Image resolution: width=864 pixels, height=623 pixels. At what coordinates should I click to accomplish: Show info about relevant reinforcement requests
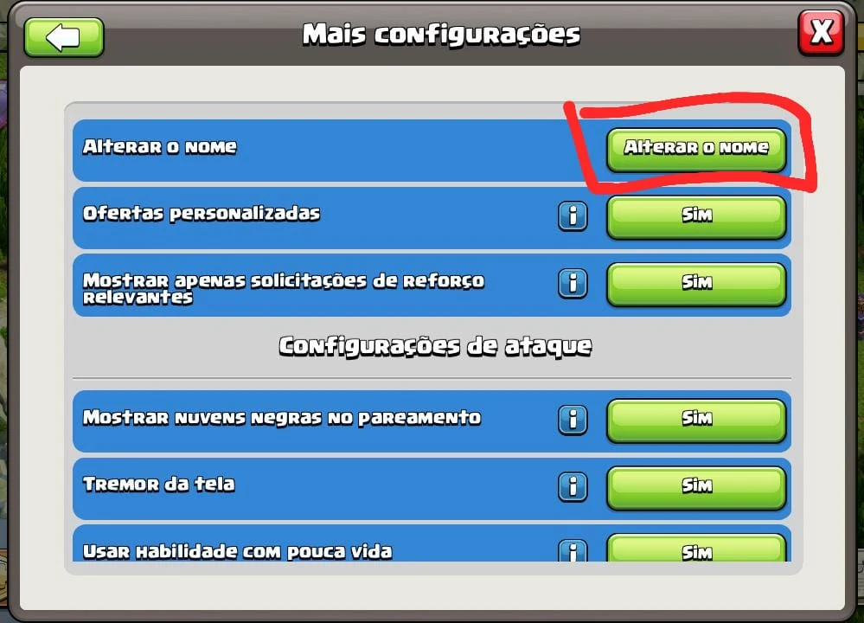click(x=573, y=284)
